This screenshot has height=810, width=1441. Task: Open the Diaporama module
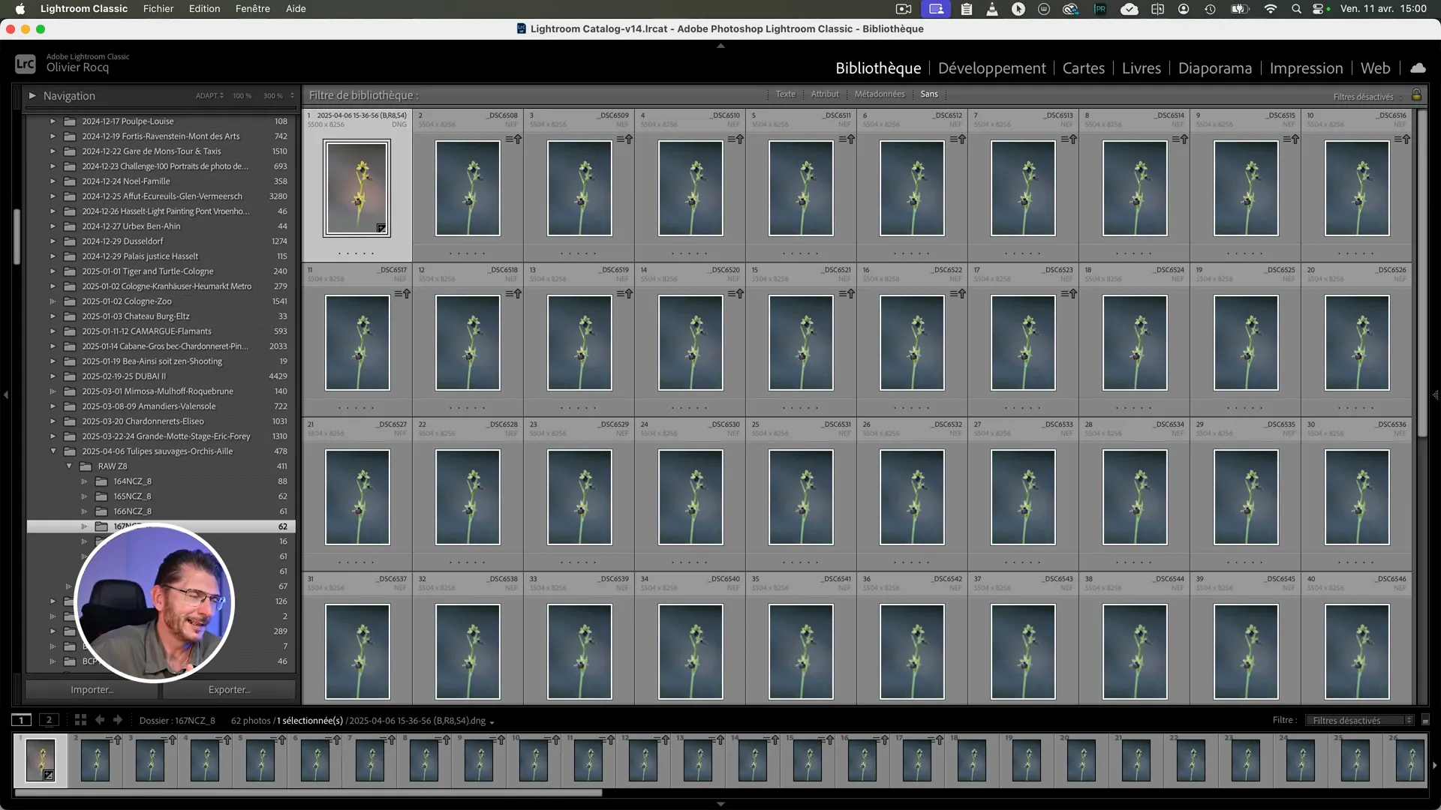(x=1215, y=68)
